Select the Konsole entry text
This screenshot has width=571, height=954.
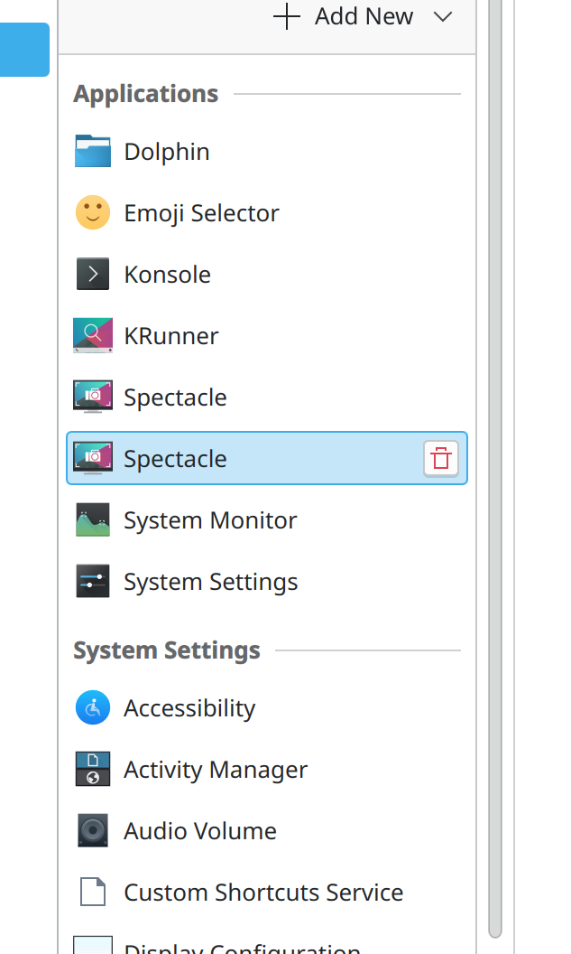click(168, 275)
